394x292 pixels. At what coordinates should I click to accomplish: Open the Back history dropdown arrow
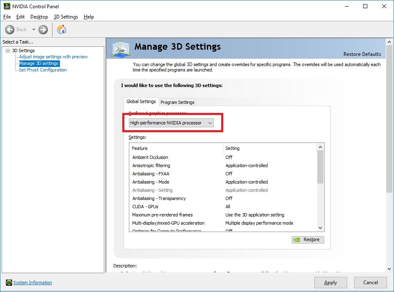(34, 30)
